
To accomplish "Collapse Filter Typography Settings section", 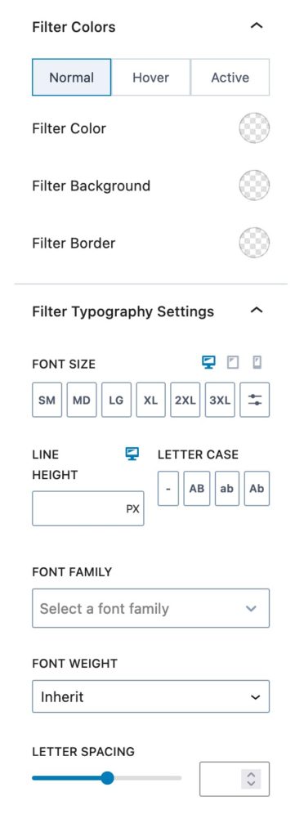I will tap(257, 310).
